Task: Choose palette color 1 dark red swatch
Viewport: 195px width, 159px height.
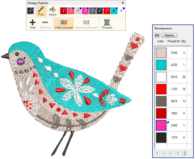Action: coord(63,11)
